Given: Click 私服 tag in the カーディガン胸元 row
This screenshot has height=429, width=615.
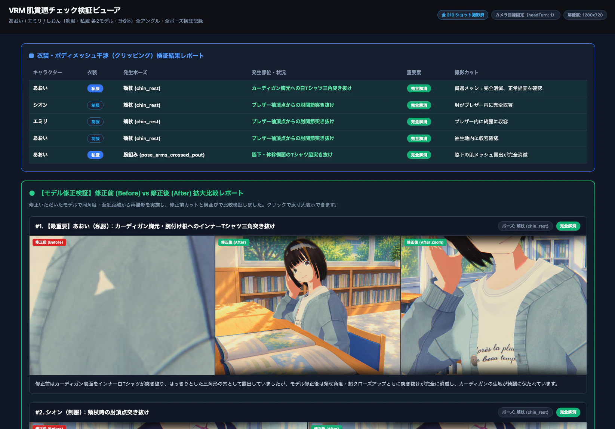Looking at the screenshot, I should 95,89.
